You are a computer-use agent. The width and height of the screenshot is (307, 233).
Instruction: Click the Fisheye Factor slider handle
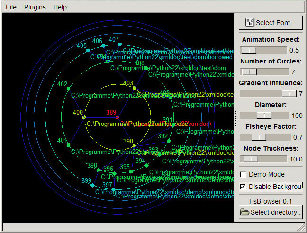pos(259,137)
